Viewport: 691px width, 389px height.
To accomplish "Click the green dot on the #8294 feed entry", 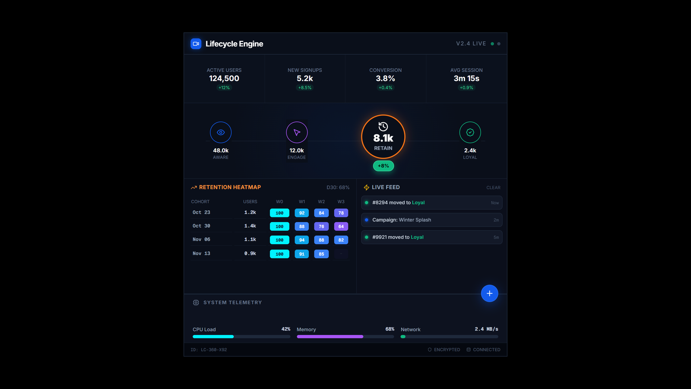I will click(x=368, y=202).
